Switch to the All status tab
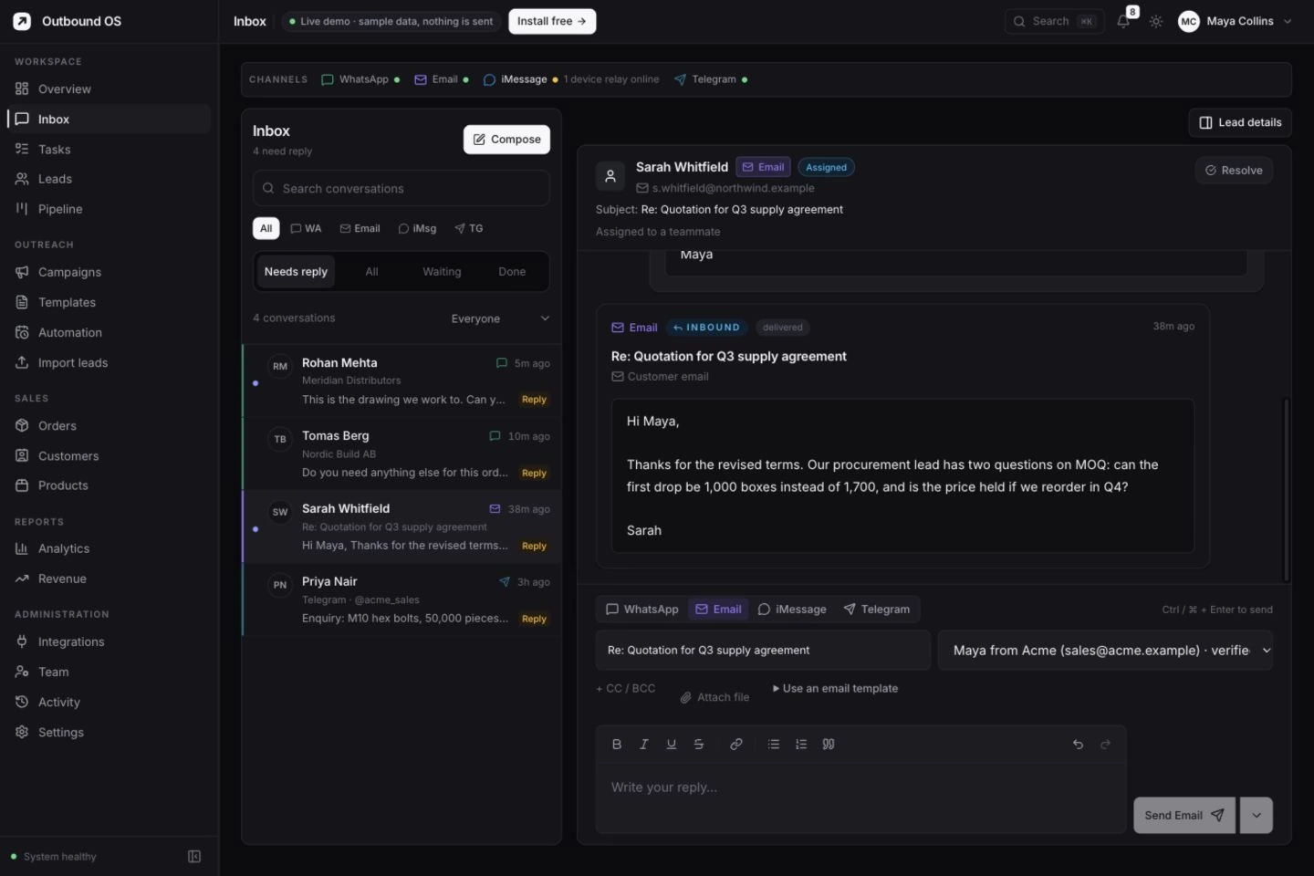Image resolution: width=1314 pixels, height=876 pixels. (371, 272)
